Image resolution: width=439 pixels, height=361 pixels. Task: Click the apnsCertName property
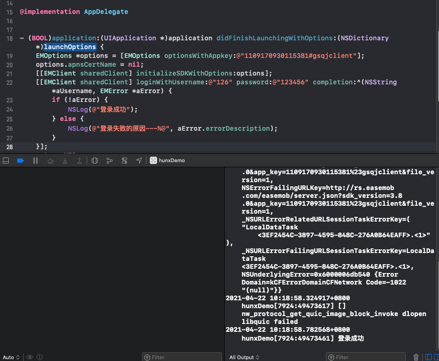coord(92,64)
